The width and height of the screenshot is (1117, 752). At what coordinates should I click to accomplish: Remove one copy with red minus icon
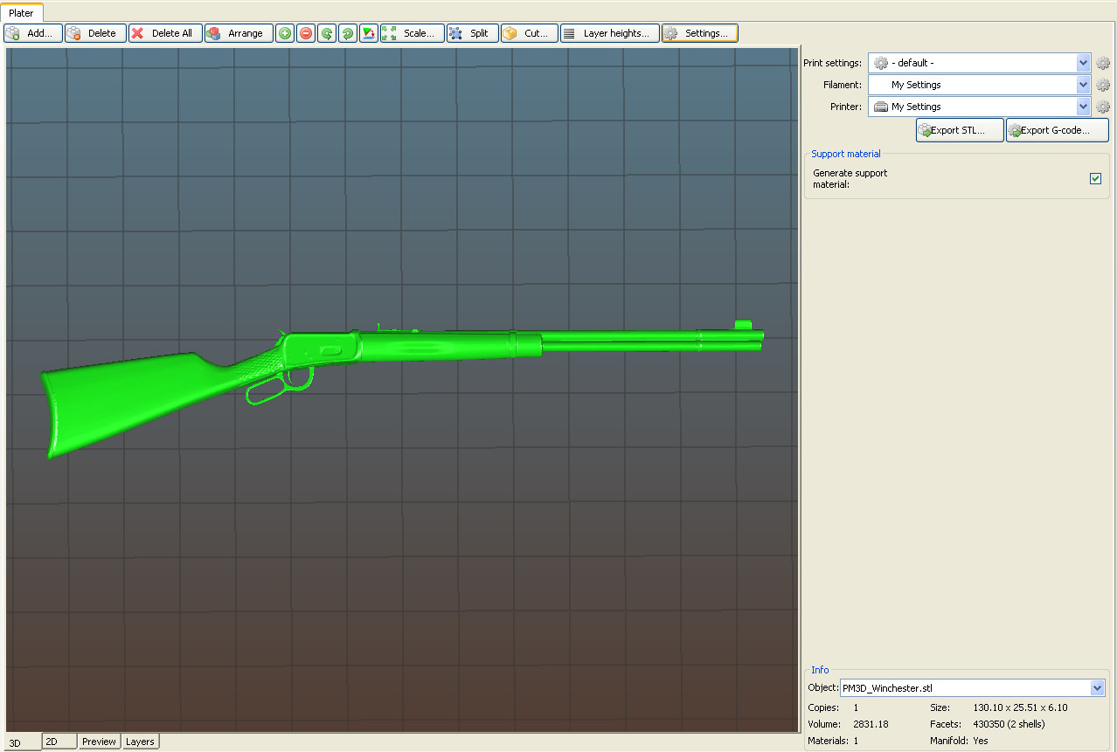click(x=306, y=33)
